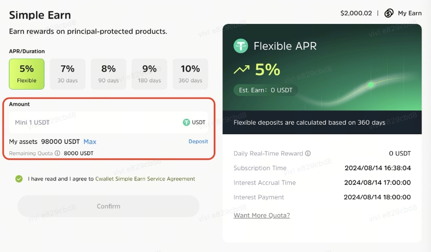Click the Tether logo beside Flexible APR
Viewport: 431px width, 252px height.
(x=241, y=46)
